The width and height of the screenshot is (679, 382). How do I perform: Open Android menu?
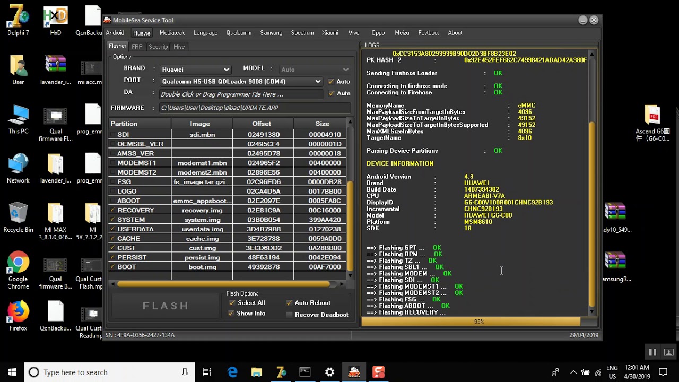point(115,33)
